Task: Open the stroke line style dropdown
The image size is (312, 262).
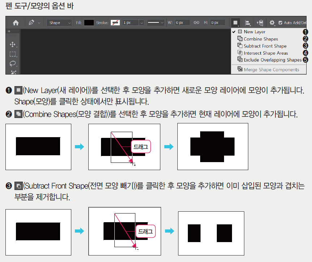Action: [156, 22]
